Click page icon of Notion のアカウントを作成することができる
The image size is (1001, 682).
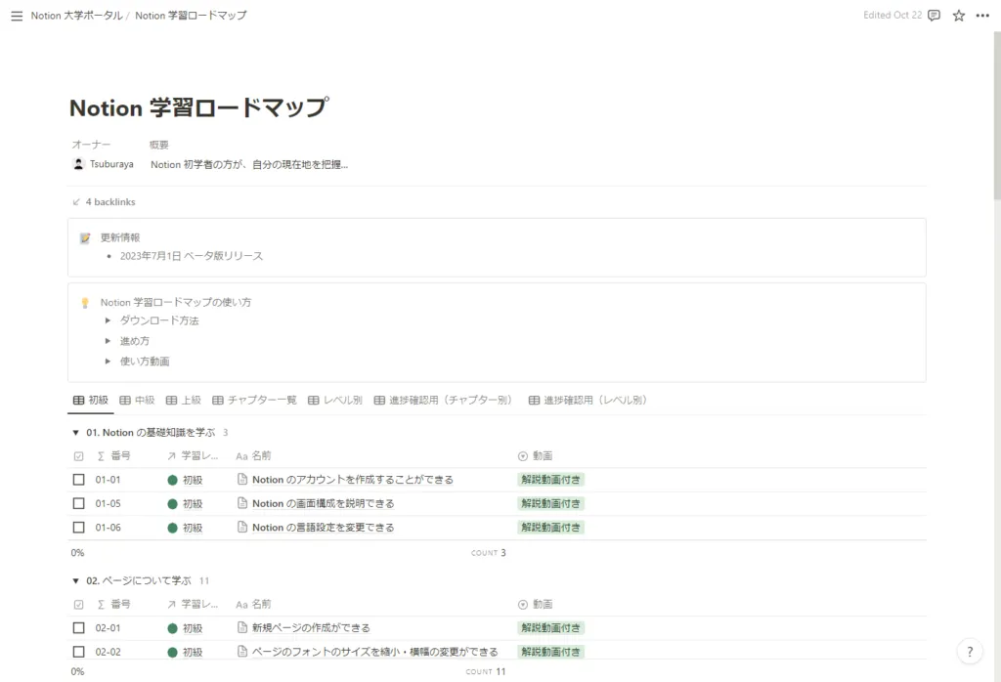[x=242, y=479]
